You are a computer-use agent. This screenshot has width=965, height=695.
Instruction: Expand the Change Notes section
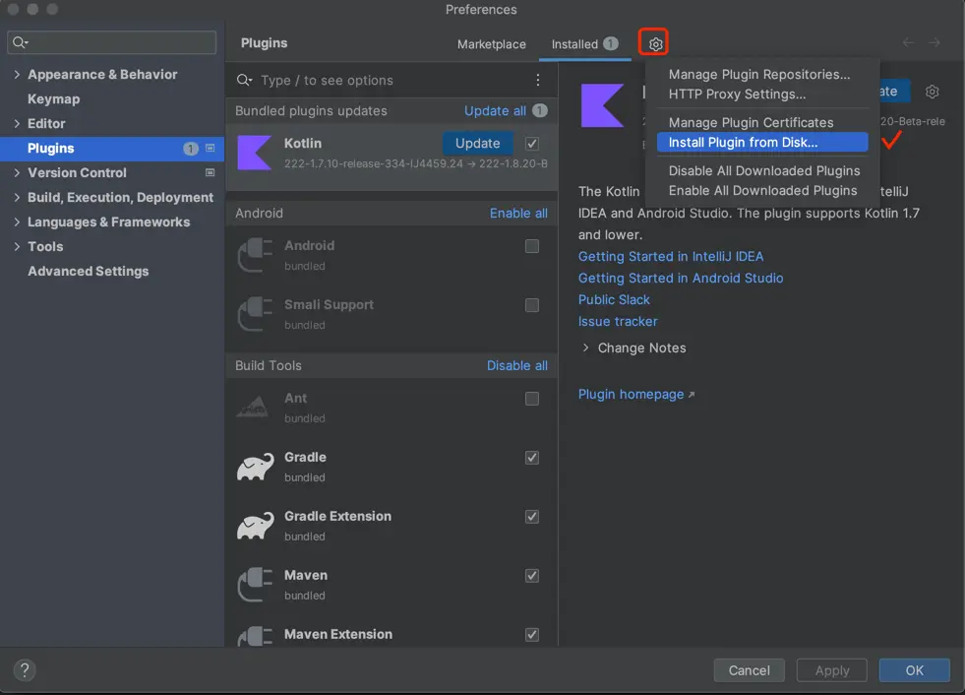587,347
